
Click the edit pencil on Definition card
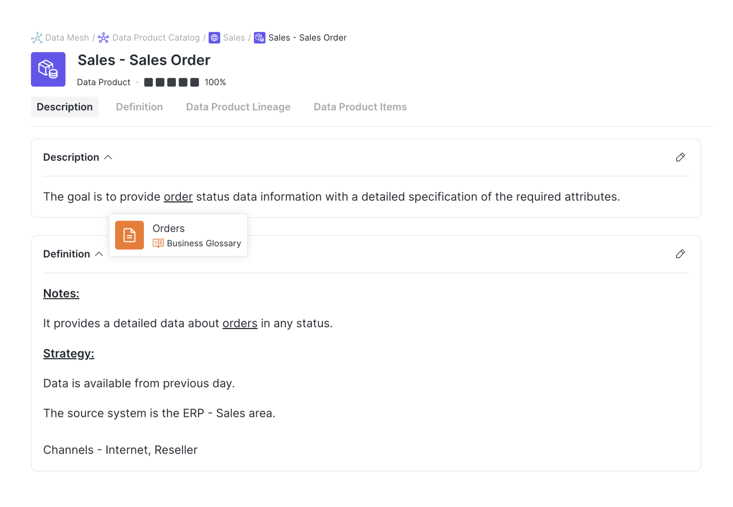point(681,254)
